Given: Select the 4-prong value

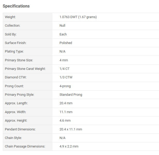Looking at the screenshot, I should coord(65,86).
